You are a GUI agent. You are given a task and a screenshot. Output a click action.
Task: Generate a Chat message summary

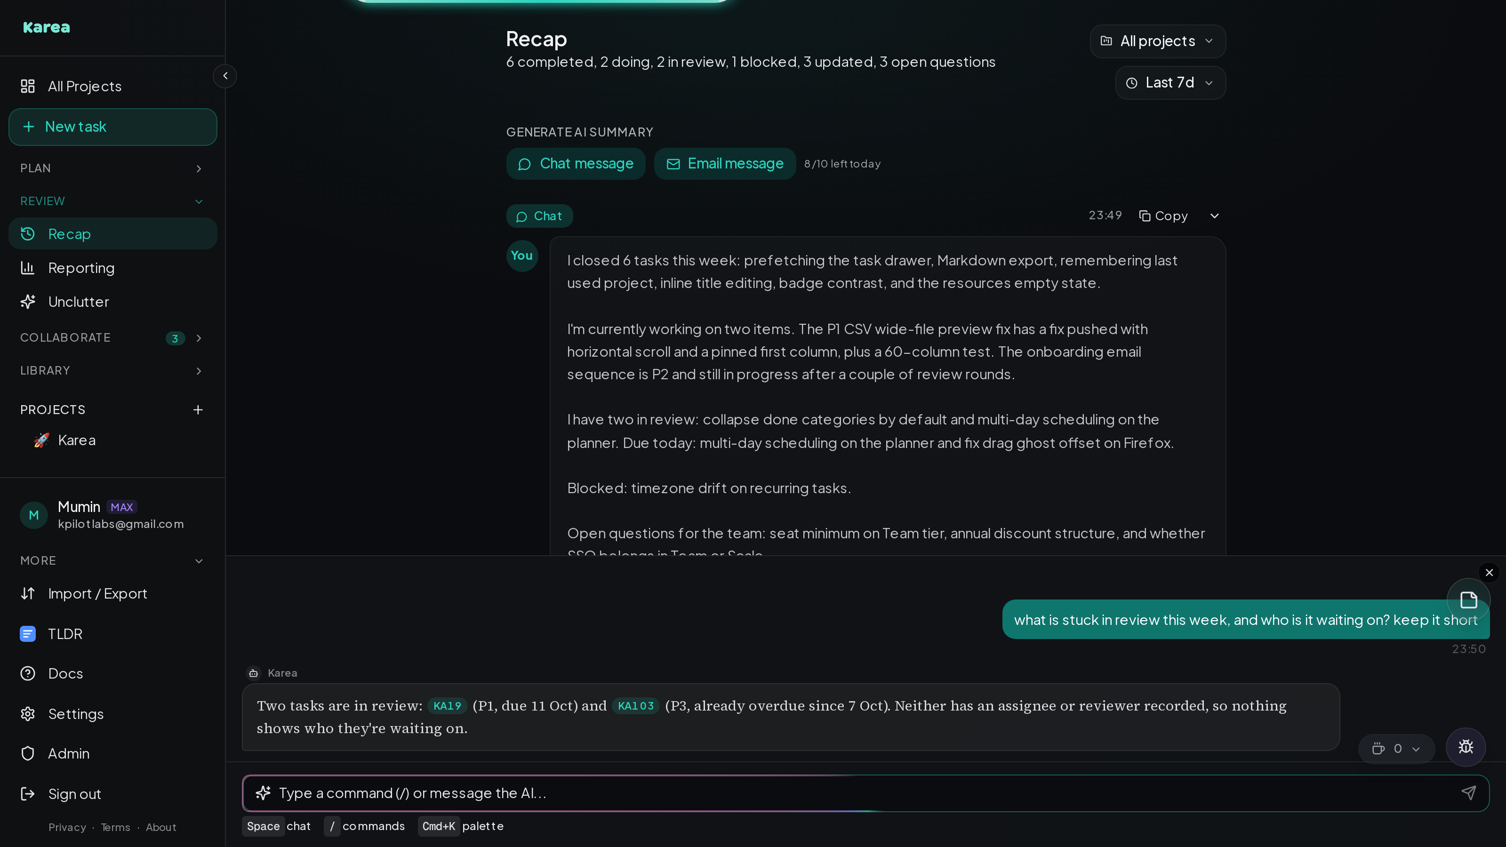pos(575,164)
